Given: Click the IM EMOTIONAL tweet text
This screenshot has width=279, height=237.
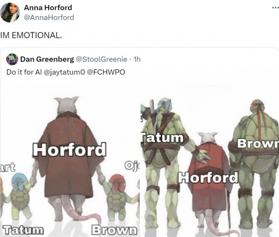Looking at the screenshot, I should (x=31, y=35).
